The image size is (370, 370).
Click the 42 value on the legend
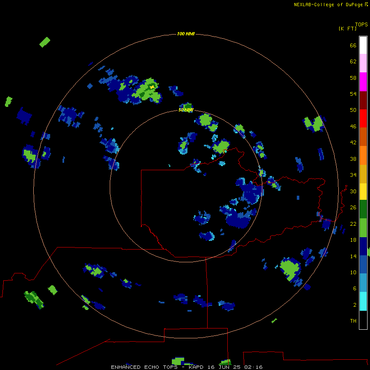tap(353, 143)
